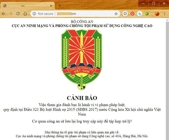Screen dimensions: 169x140
Task: View site info for Not secure
Action: click(x=34, y=14)
